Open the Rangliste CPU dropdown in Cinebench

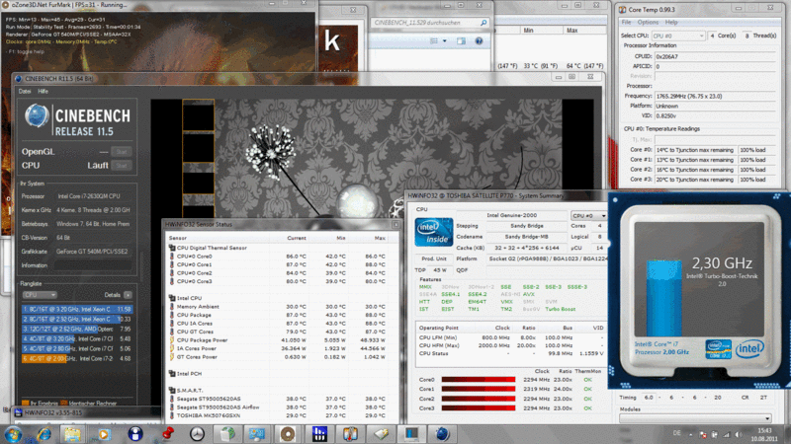[40, 295]
